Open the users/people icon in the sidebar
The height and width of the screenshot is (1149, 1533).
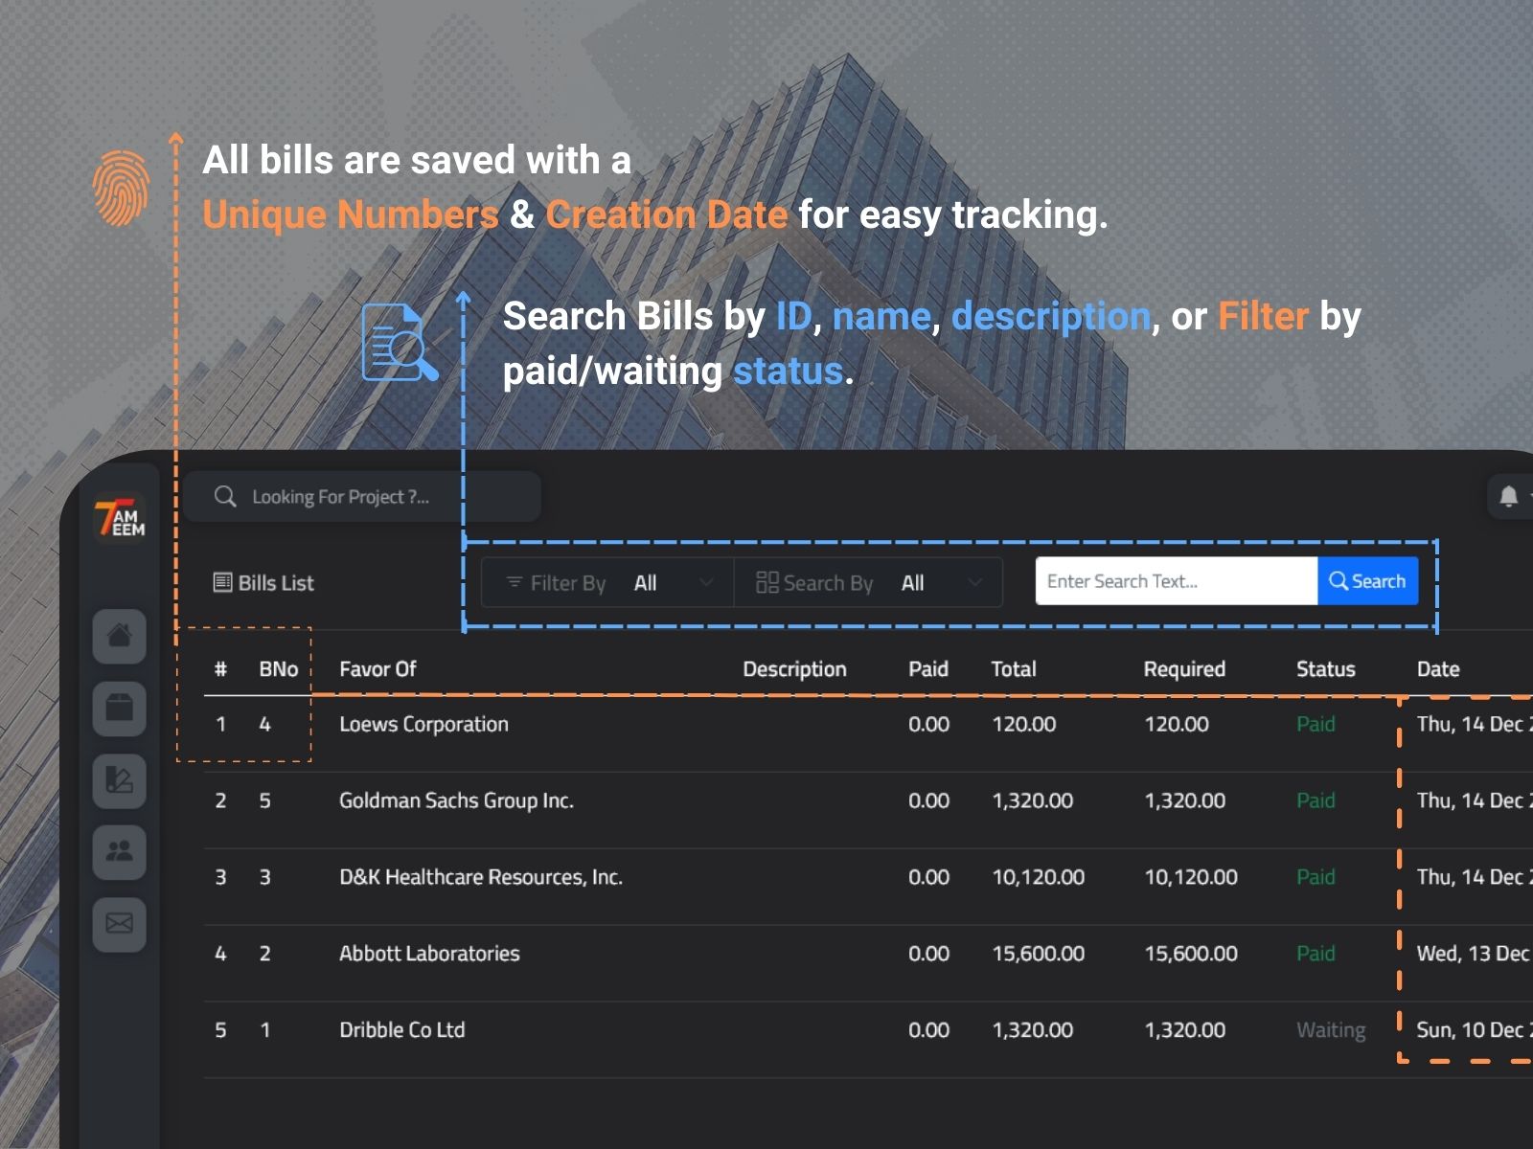point(119,851)
